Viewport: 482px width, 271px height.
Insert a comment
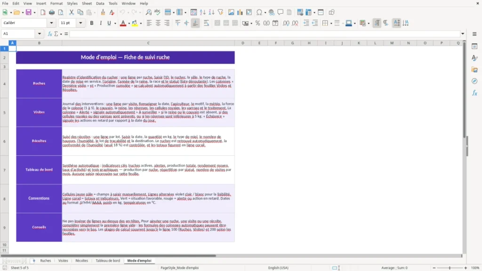[x=281, y=12]
